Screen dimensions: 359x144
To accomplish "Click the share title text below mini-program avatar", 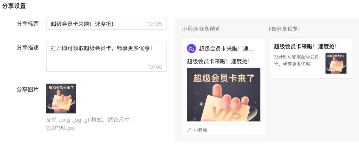I will [219, 61].
